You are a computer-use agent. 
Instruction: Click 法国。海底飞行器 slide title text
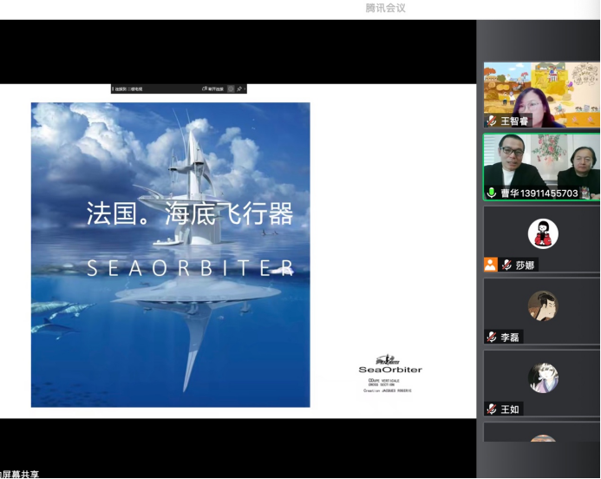190,213
